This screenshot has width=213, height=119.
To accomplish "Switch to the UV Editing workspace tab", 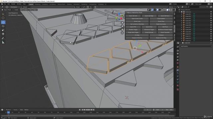I will pyautogui.click(x=53, y=4).
